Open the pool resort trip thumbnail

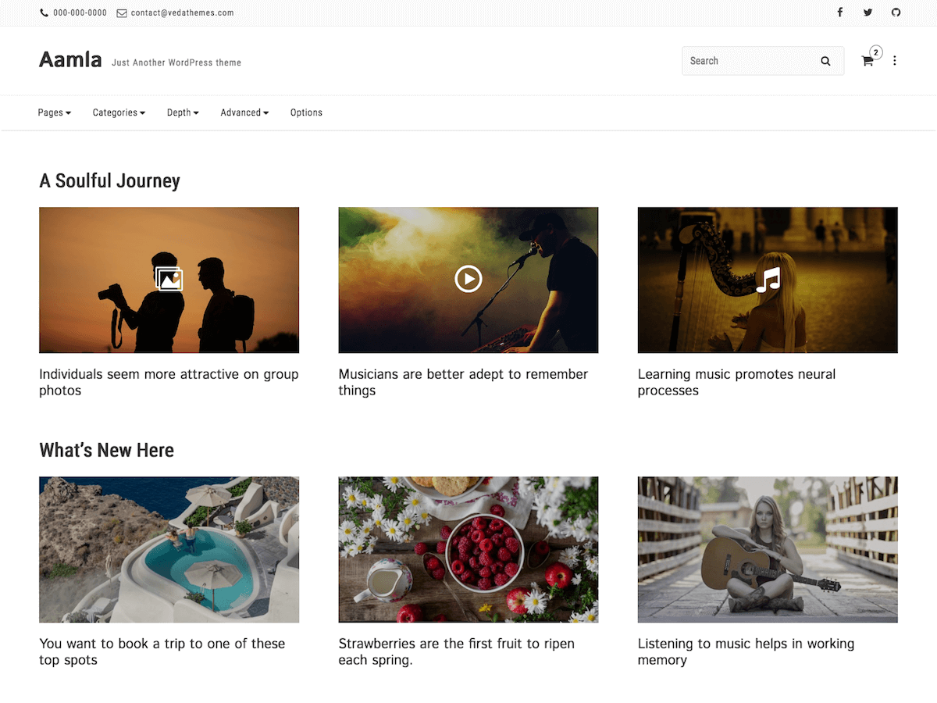tap(169, 549)
